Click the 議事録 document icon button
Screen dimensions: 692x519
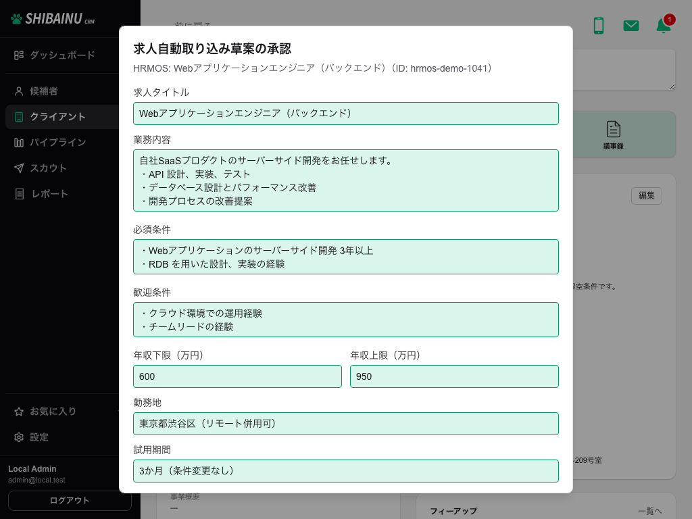coord(614,134)
